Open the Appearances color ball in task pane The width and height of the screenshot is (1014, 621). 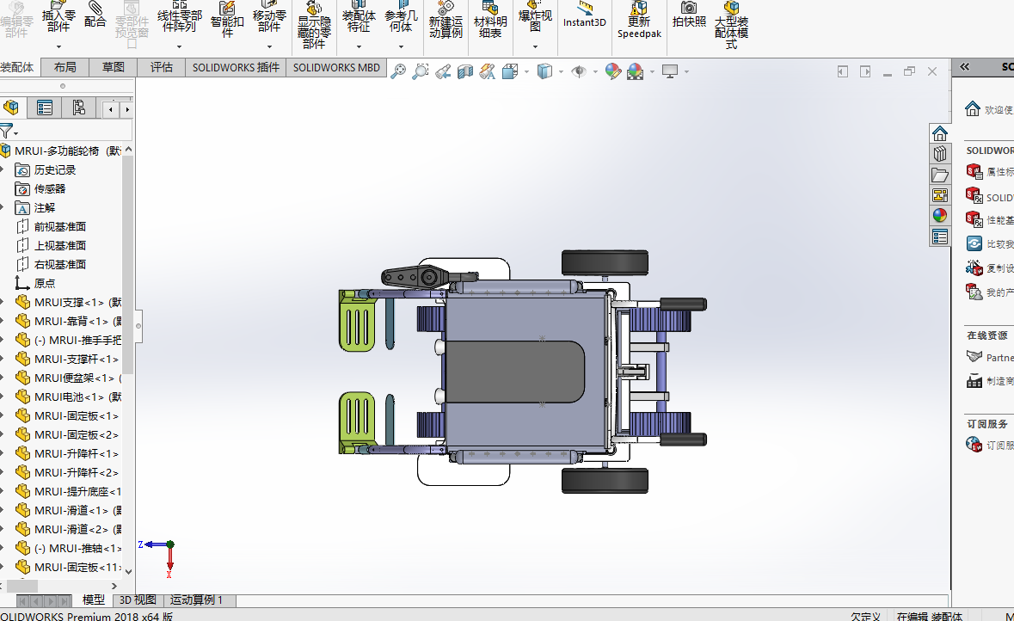click(940, 215)
